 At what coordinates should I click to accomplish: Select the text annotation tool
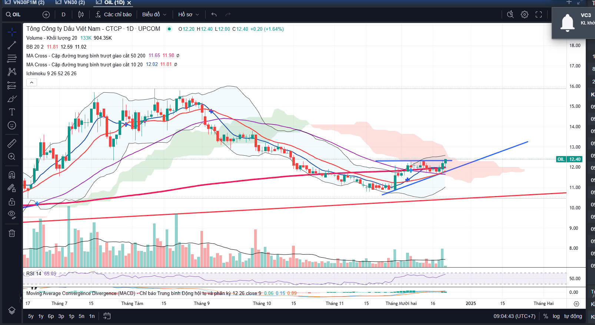coord(12,112)
